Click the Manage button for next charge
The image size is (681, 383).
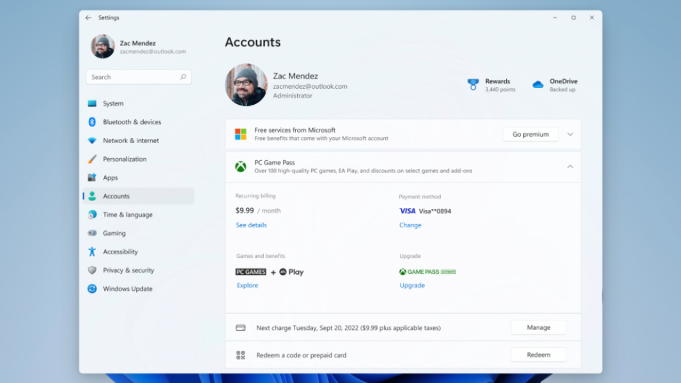click(x=538, y=327)
